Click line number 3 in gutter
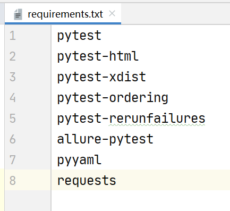The height and width of the screenshot is (211, 230). click(13, 77)
